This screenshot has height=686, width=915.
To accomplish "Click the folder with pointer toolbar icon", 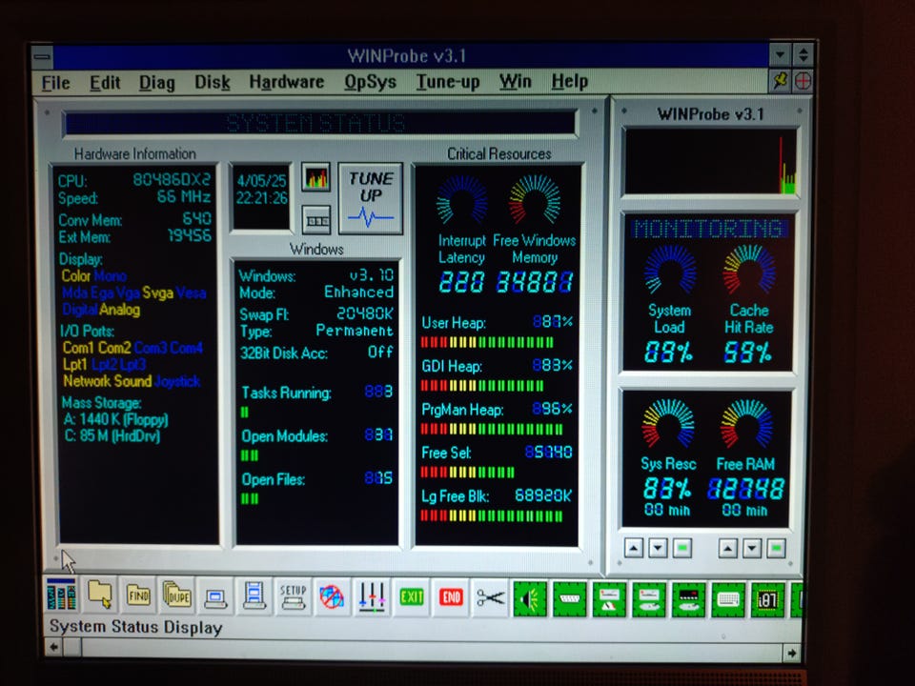I will [x=100, y=595].
